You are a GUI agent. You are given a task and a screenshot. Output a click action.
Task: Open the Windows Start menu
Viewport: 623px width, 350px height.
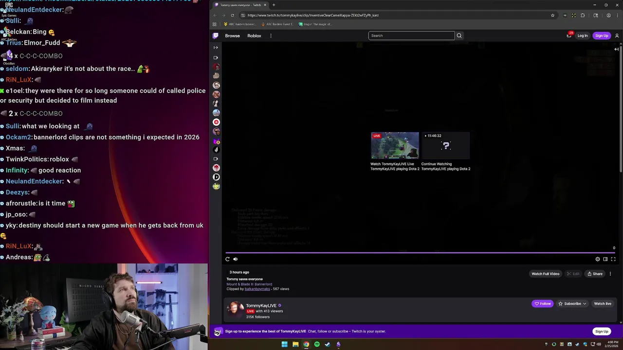point(284,344)
